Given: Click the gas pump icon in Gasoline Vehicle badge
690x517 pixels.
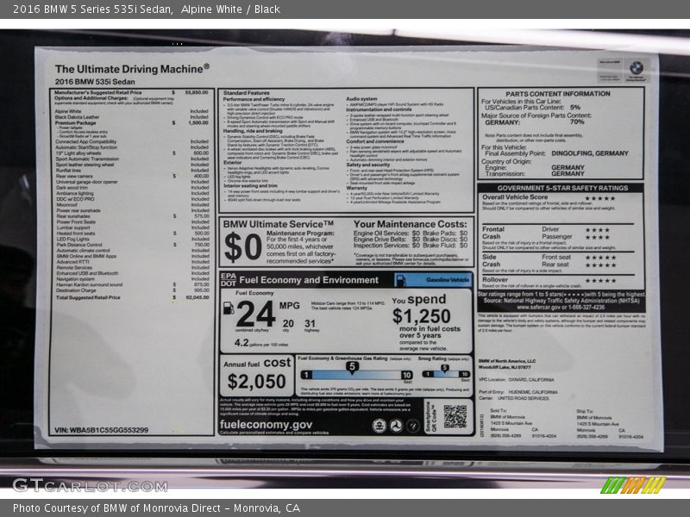Looking at the screenshot, I should coord(403,280).
